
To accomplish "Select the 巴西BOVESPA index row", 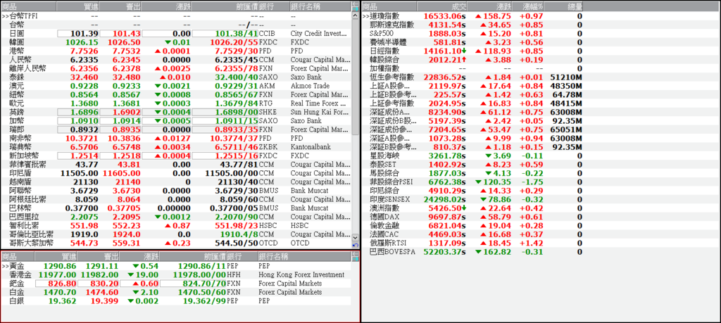I will tap(472, 252).
